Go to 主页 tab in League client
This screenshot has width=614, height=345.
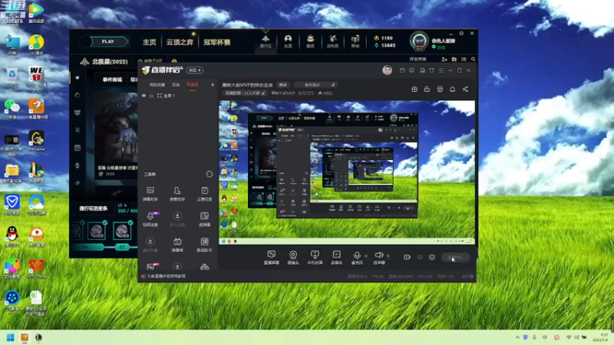pos(149,42)
